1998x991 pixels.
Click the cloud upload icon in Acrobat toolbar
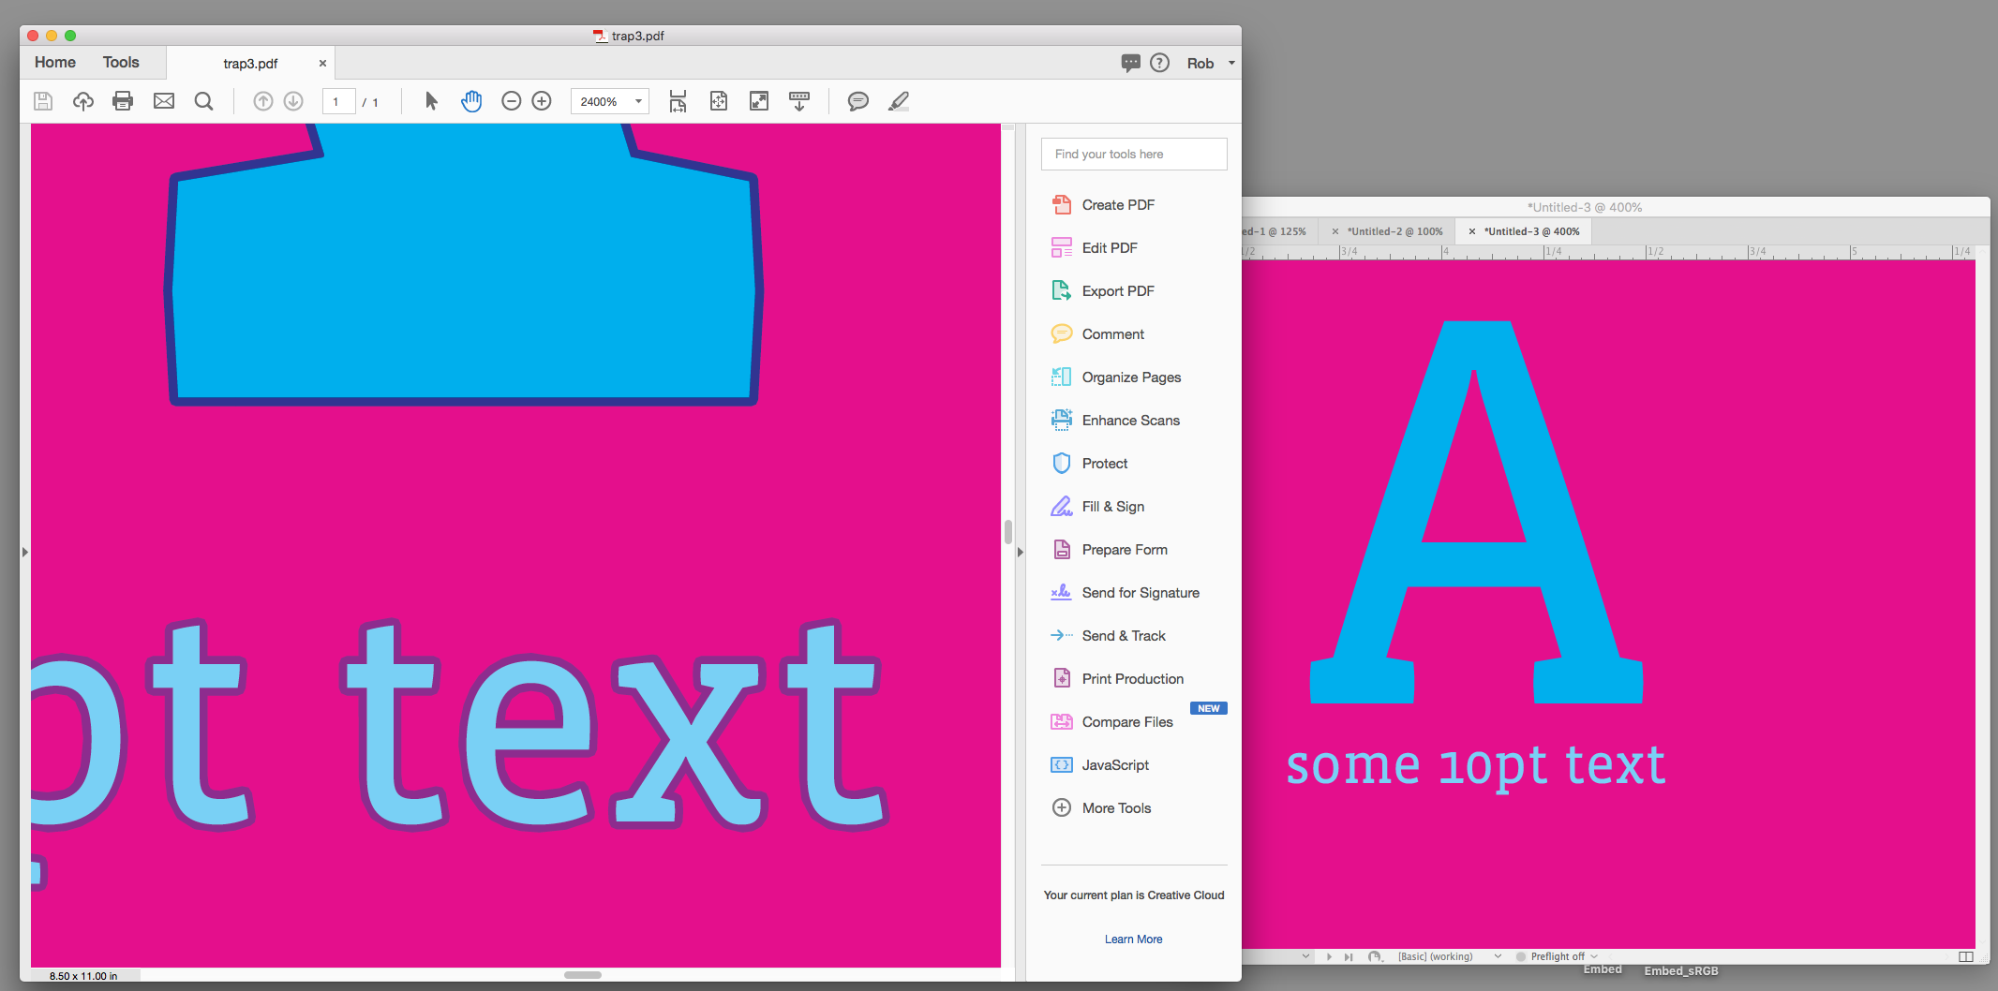[83, 101]
